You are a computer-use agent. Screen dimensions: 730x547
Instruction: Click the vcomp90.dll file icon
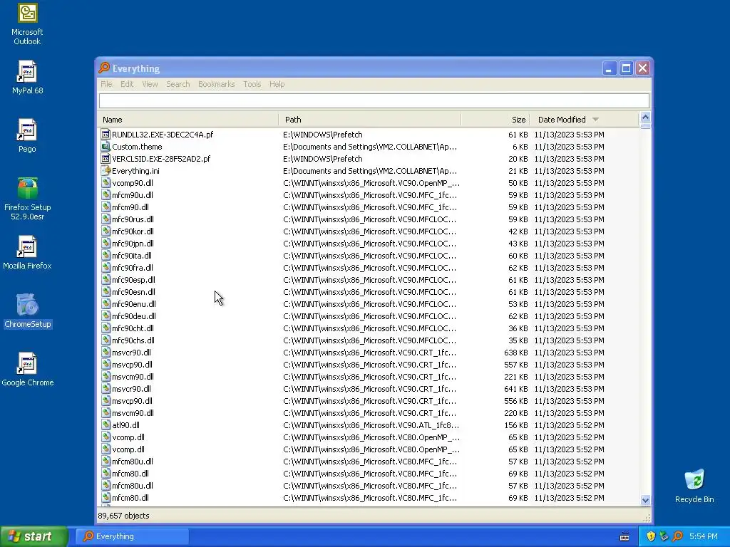coord(106,183)
